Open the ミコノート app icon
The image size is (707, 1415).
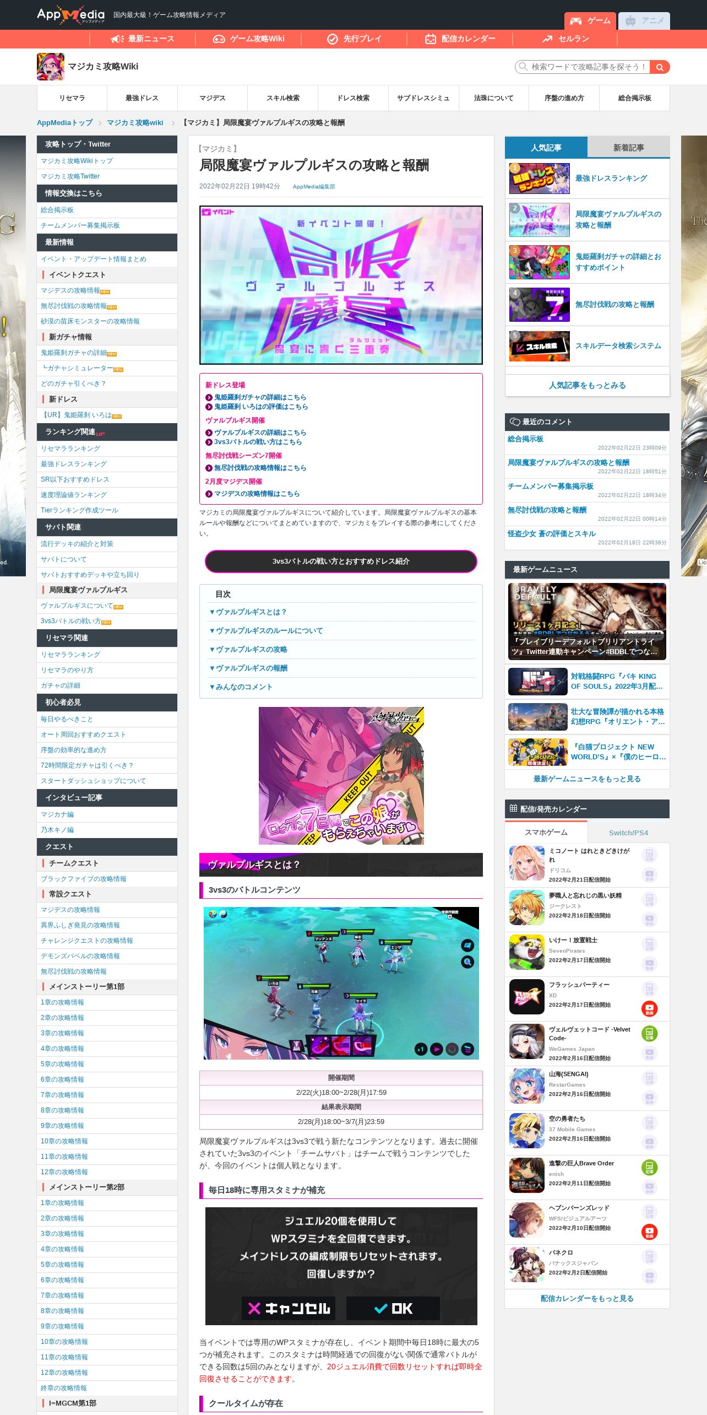click(527, 863)
